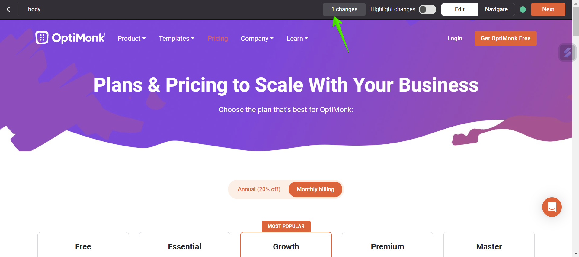
Task: Click the green status dot indicator
Action: click(x=523, y=9)
